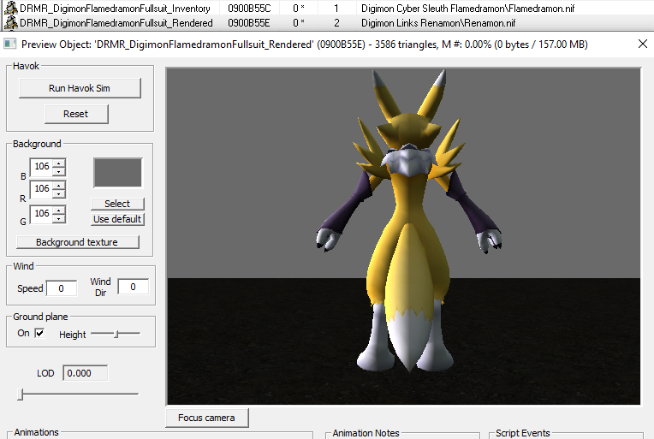Click the Flamedramon.nif model path
Image resolution: width=654 pixels, height=439 pixels.
pos(468,9)
